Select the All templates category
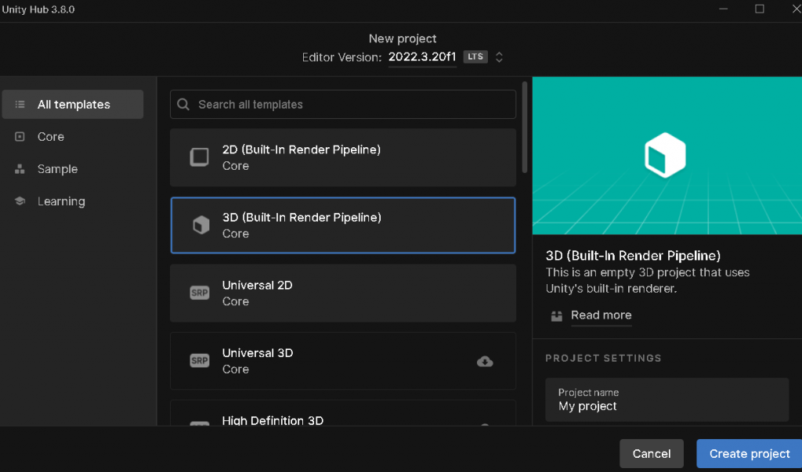Image resolution: width=802 pixels, height=472 pixels. pos(73,104)
